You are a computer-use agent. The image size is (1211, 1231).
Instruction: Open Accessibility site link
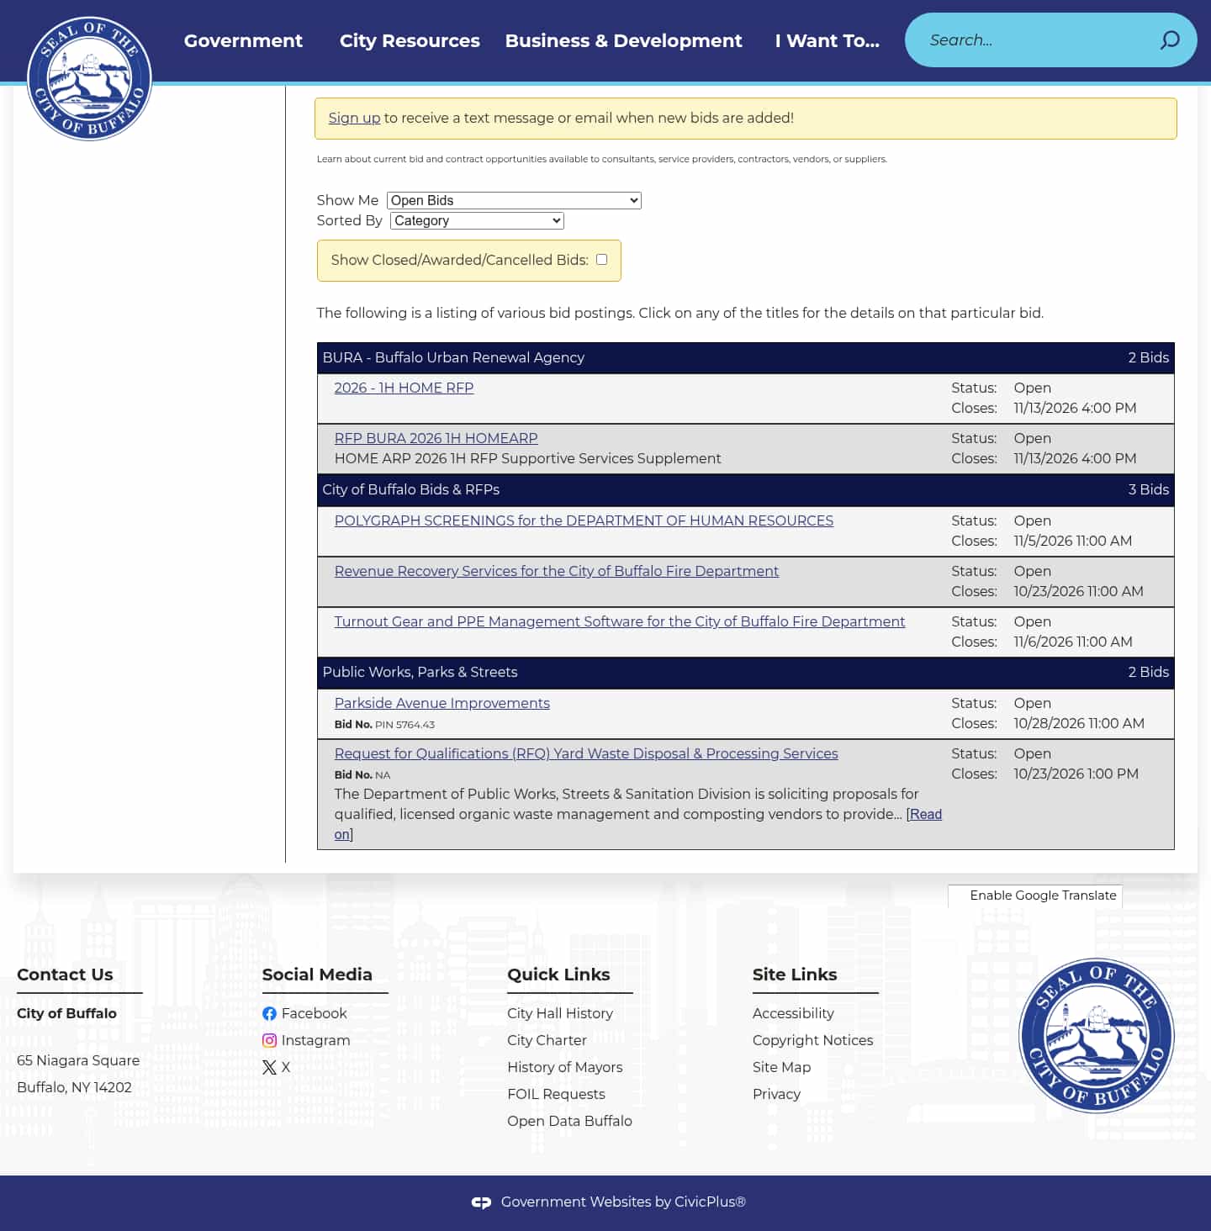pos(793,1014)
